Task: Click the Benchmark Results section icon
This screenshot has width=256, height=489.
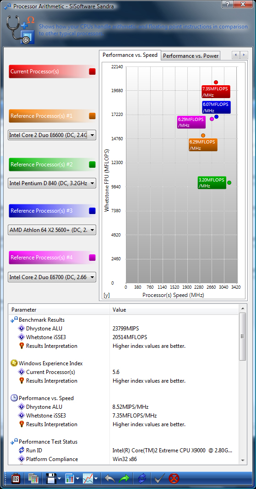Action: [14, 319]
